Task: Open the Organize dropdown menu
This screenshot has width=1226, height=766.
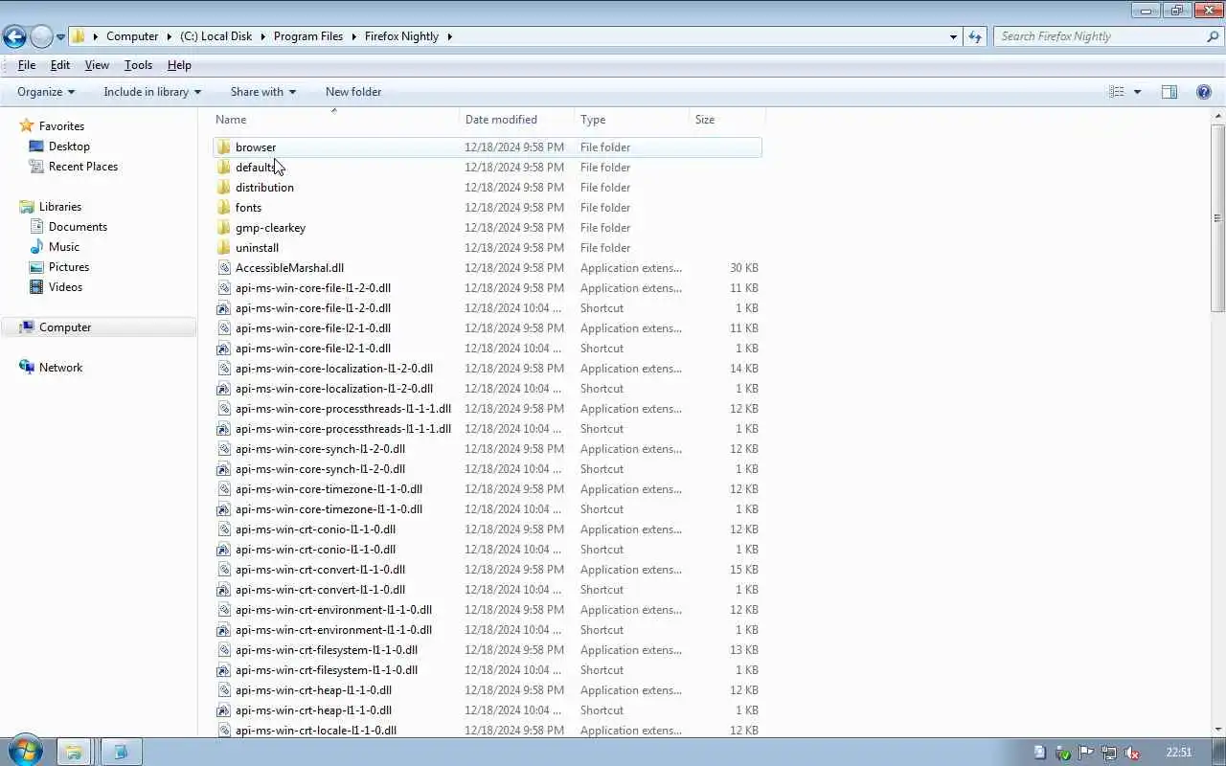Action: (46, 92)
